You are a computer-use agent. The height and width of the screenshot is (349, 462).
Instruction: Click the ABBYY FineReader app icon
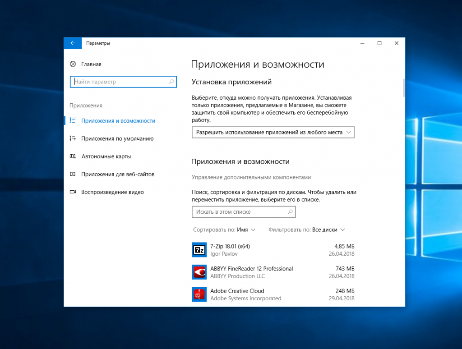point(199,272)
